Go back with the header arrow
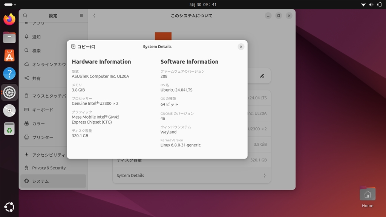 coord(94,15)
